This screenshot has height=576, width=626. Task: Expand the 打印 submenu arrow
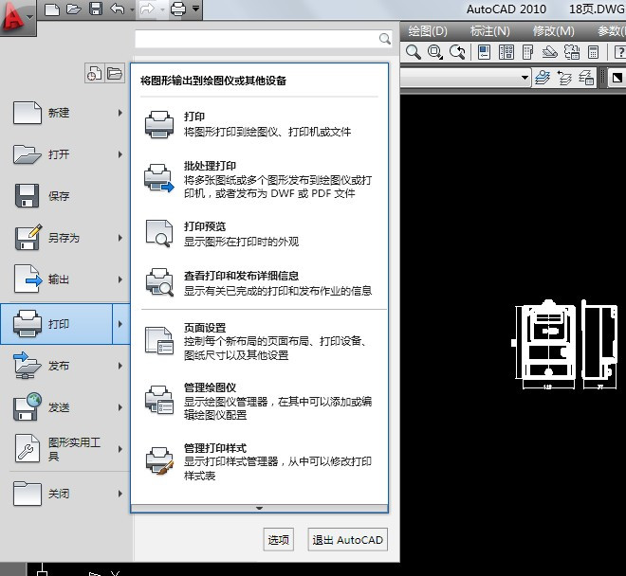[x=121, y=324]
